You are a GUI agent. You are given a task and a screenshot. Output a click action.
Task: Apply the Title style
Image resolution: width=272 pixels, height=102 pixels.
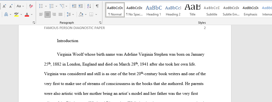[192, 10]
